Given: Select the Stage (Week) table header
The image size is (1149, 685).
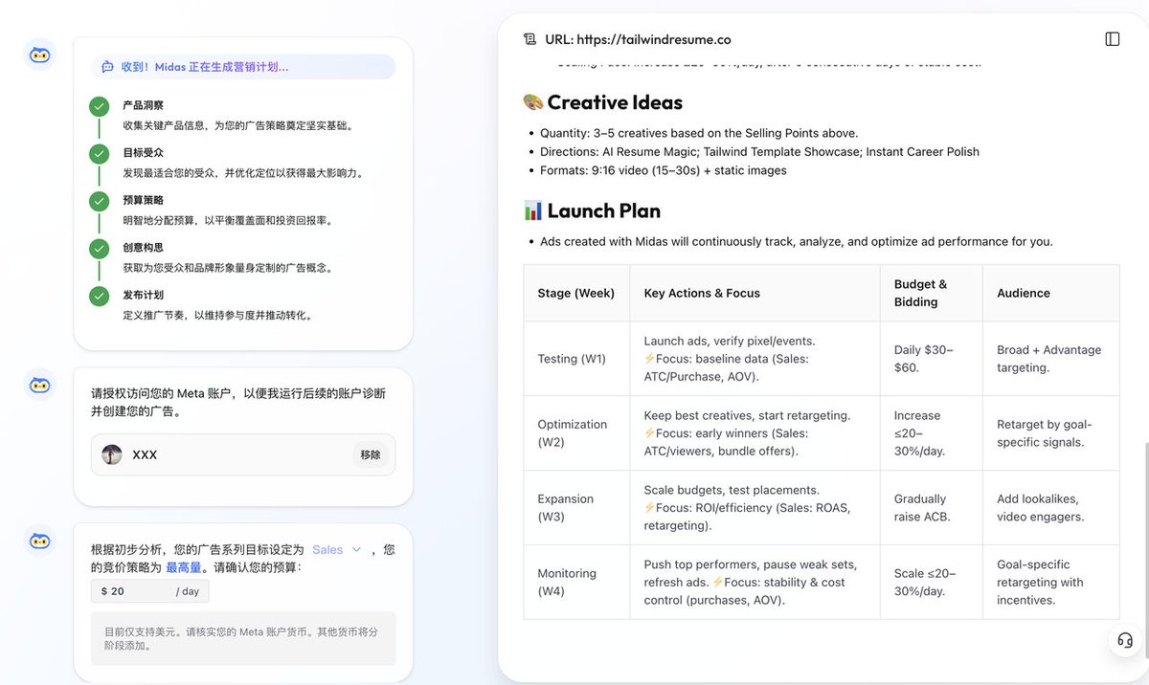Looking at the screenshot, I should pyautogui.click(x=575, y=293).
